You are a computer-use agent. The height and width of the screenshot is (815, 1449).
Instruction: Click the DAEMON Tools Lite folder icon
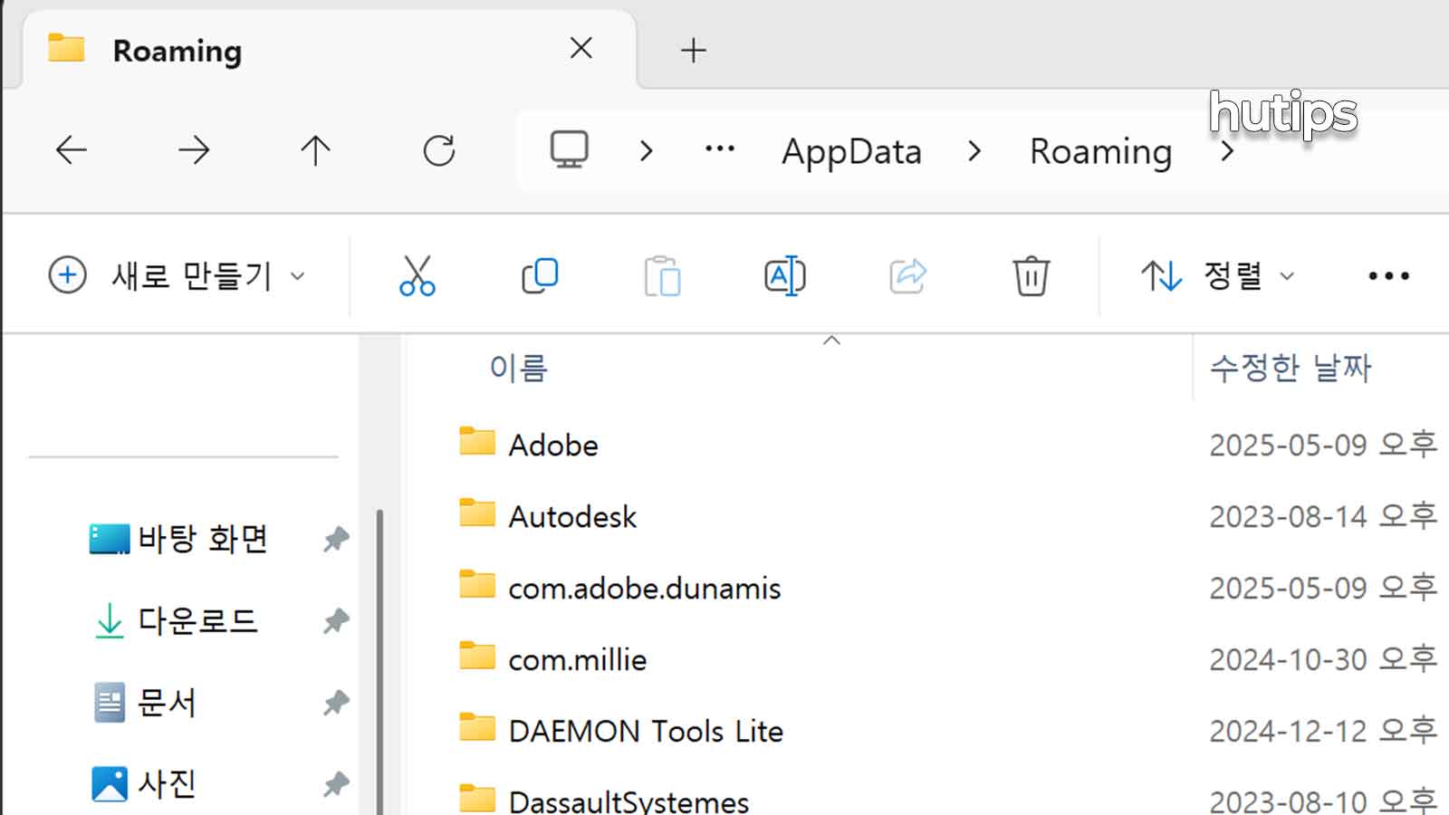477,727
